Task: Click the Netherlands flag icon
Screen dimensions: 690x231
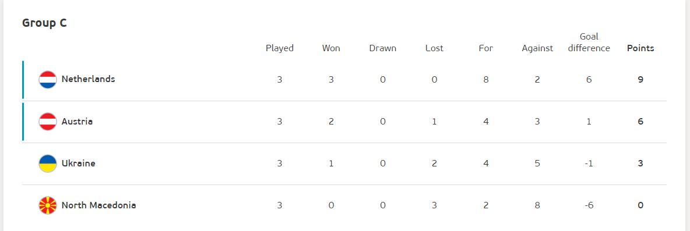Action: [48, 80]
